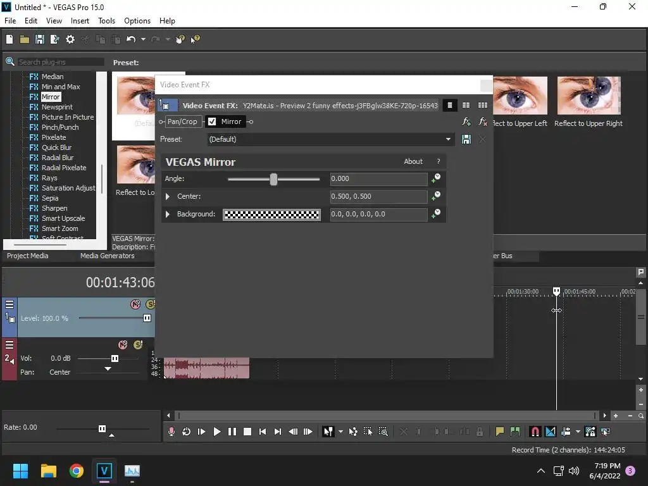Insert a marker with the yellow flag icon
Screen dimensions: 648x486
[x=500, y=432]
